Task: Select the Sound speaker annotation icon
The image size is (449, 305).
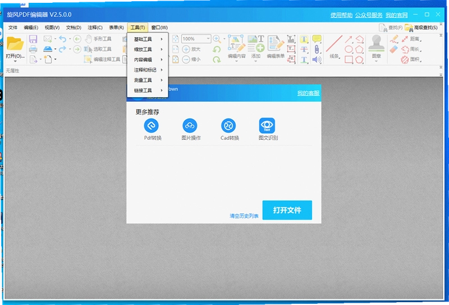Action: [317, 60]
